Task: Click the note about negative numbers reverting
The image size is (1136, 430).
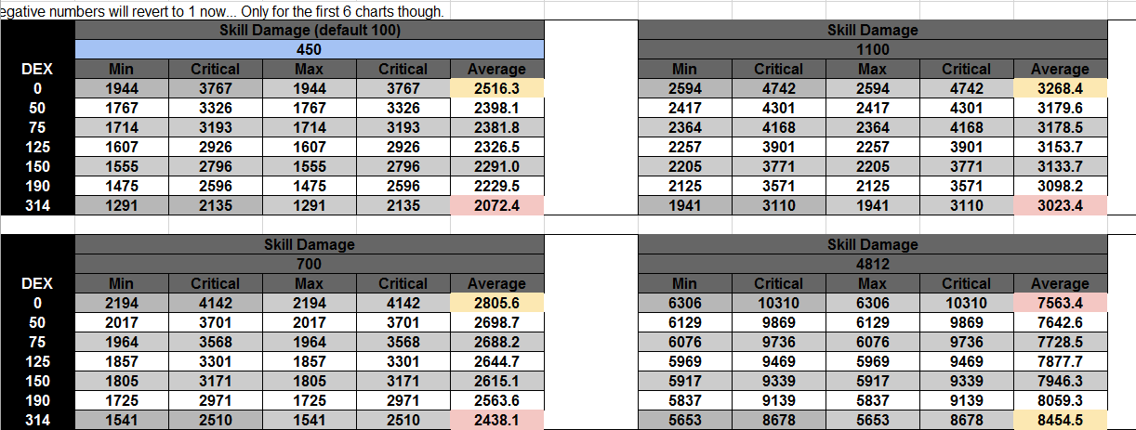Action: pos(223,11)
